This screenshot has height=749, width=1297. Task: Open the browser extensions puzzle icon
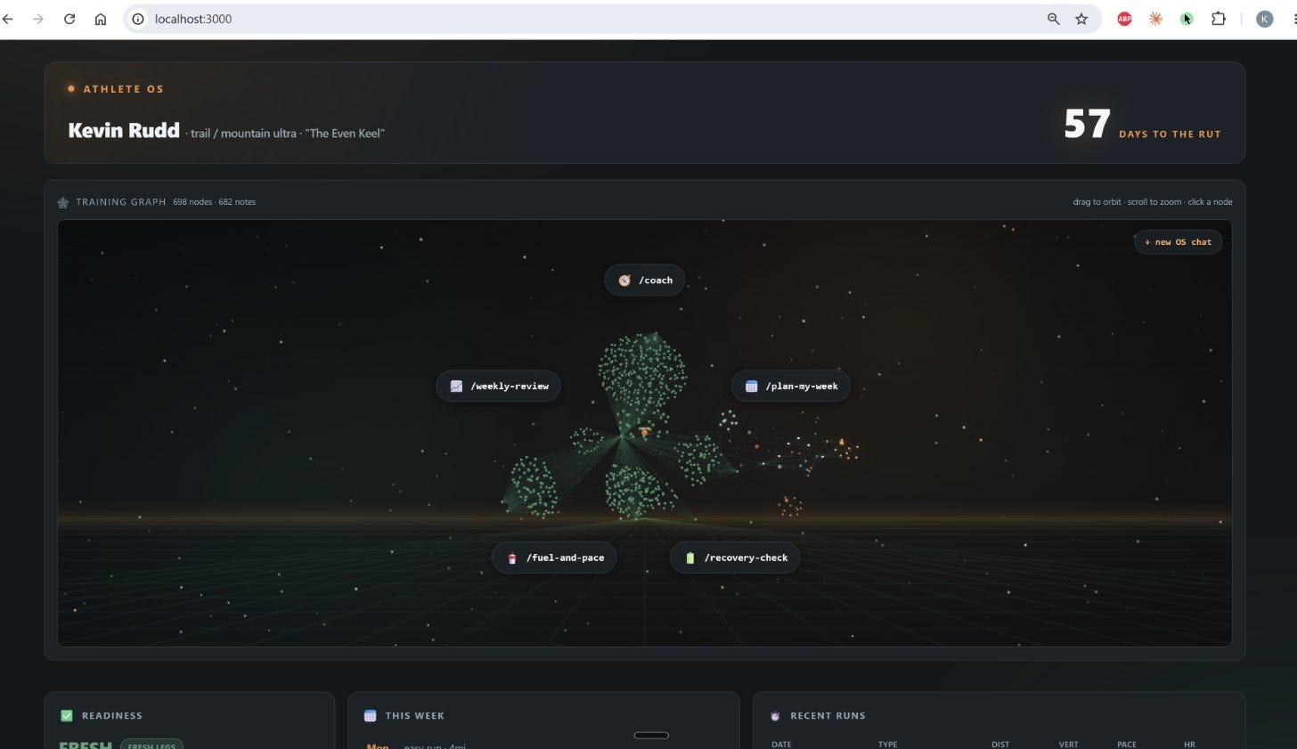[1219, 19]
